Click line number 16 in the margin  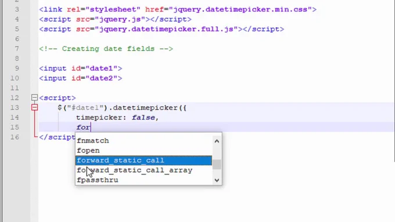coord(15,137)
